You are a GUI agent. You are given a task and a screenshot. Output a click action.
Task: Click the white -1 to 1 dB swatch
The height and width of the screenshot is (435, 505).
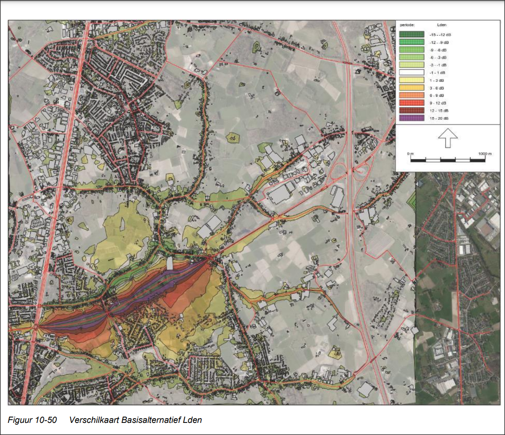click(x=412, y=72)
